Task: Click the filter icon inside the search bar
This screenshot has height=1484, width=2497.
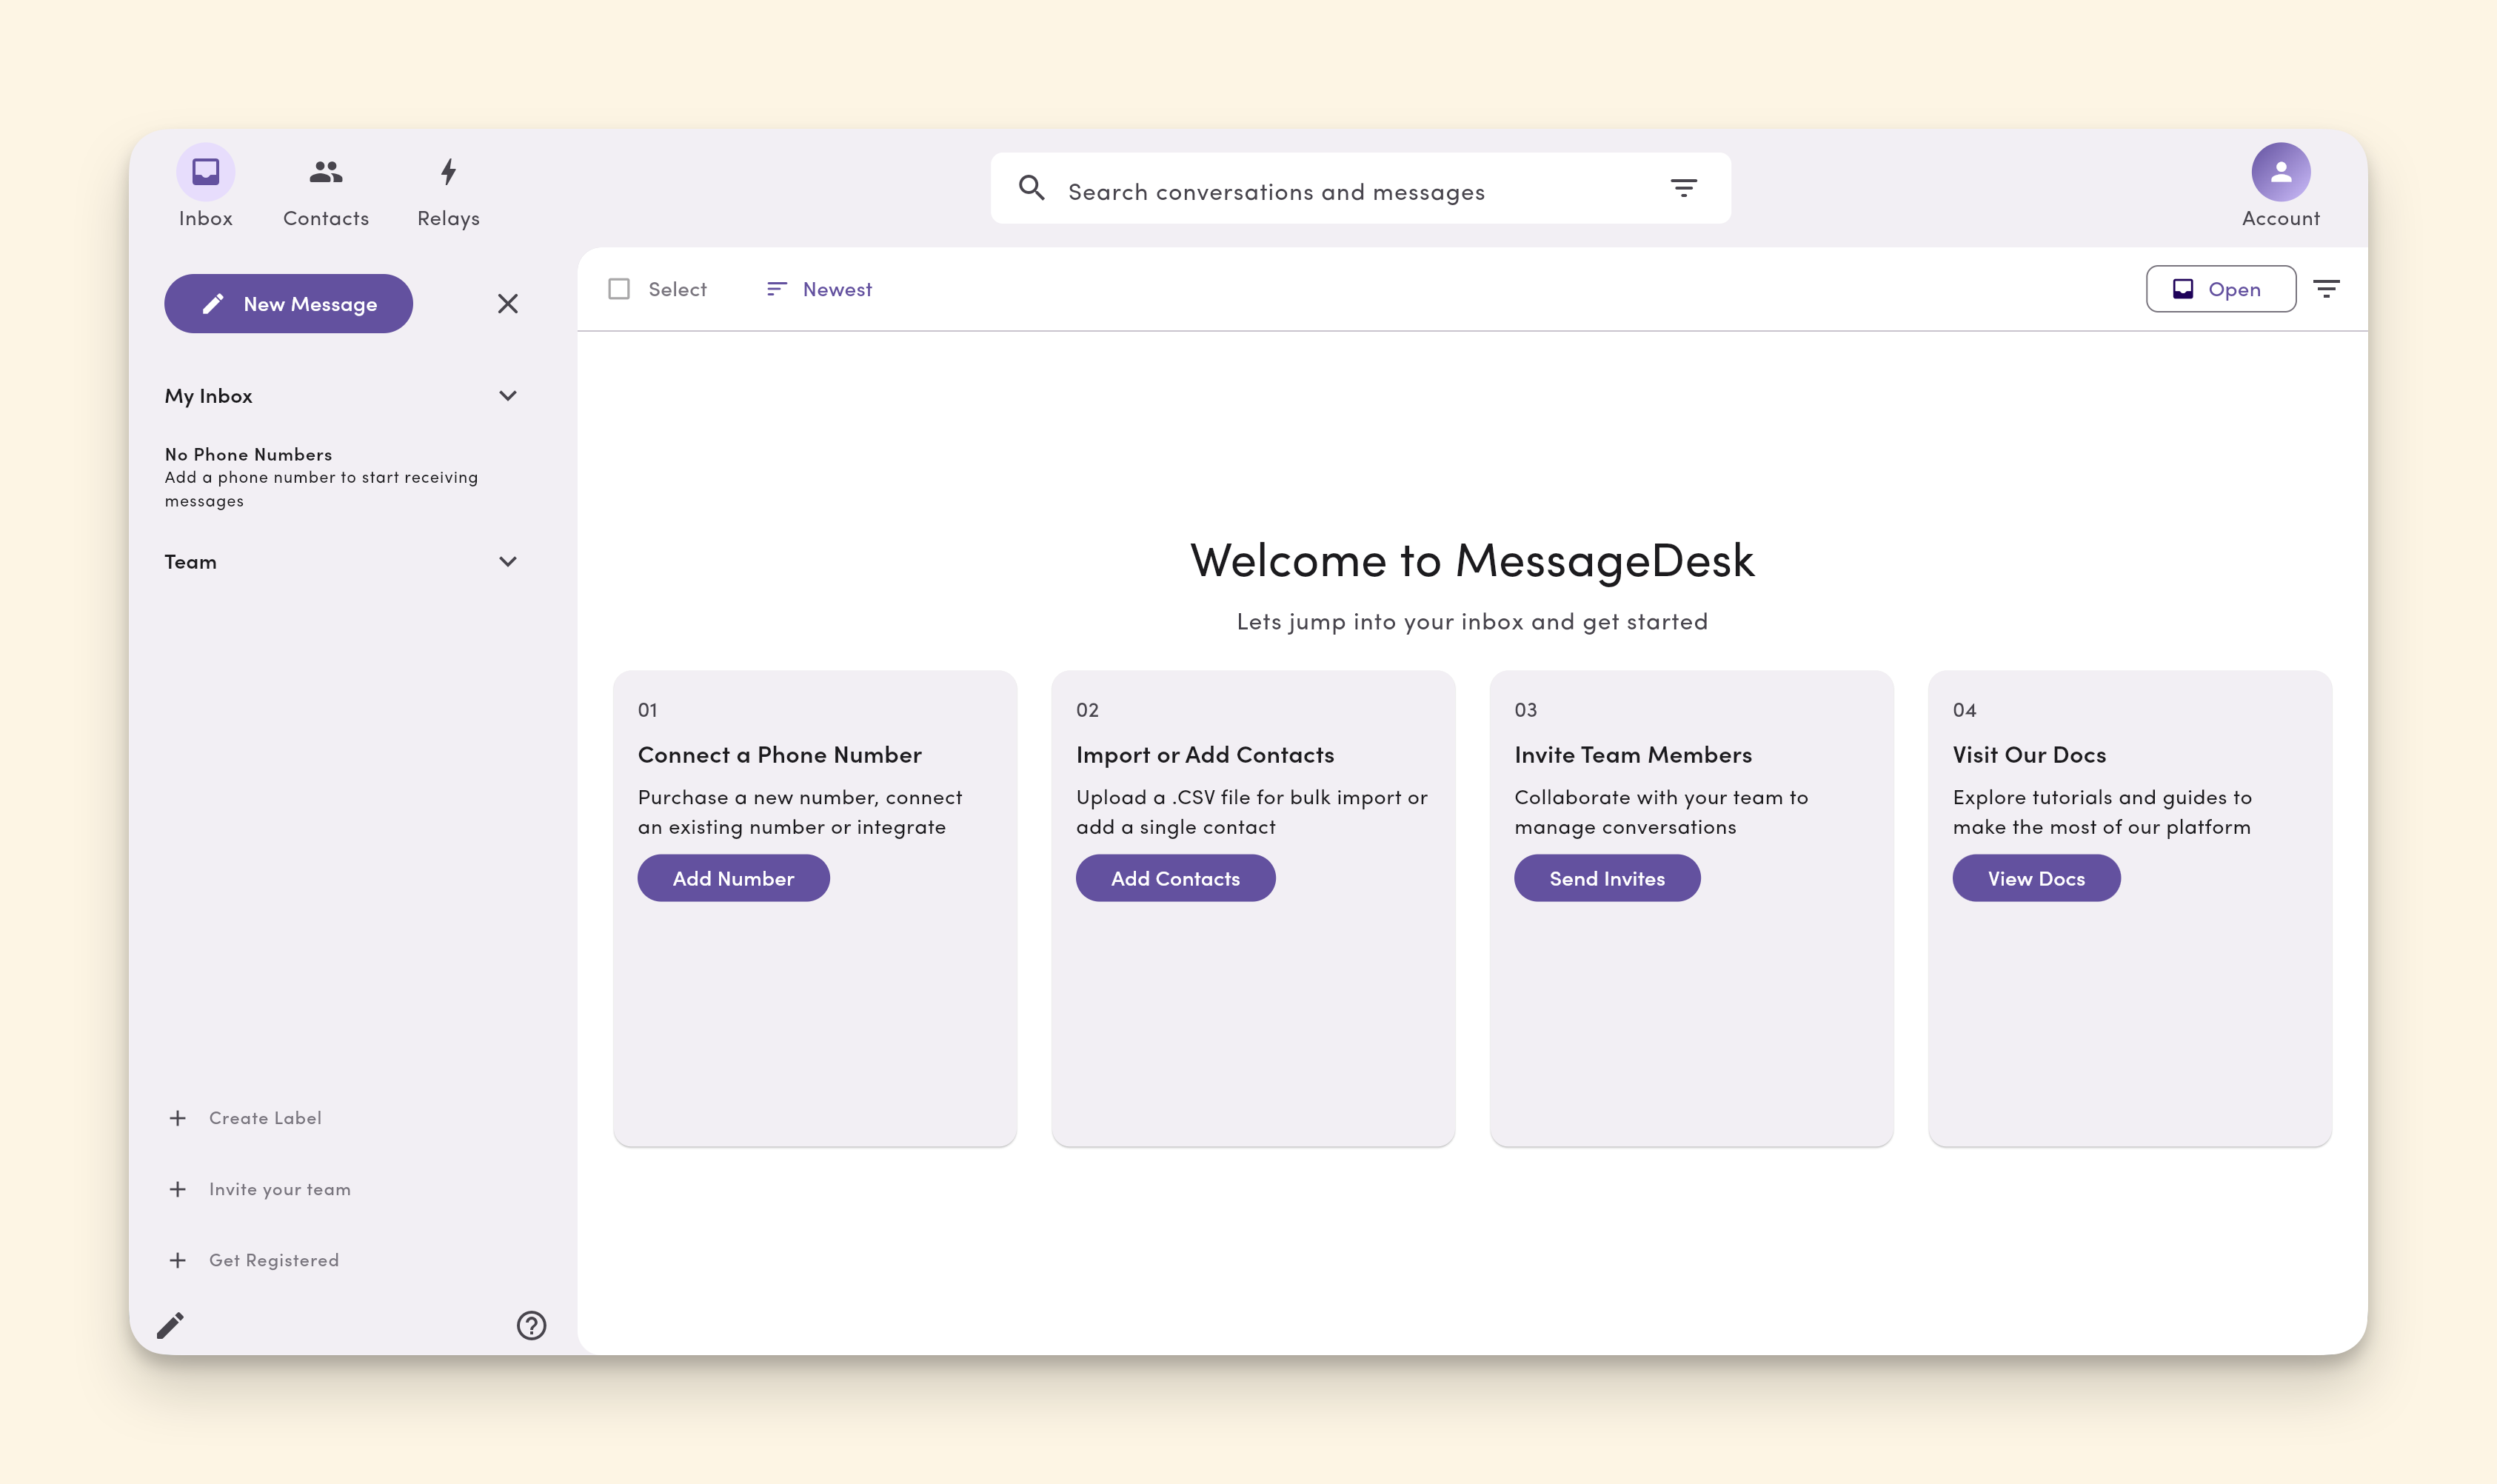Action: (x=1685, y=188)
